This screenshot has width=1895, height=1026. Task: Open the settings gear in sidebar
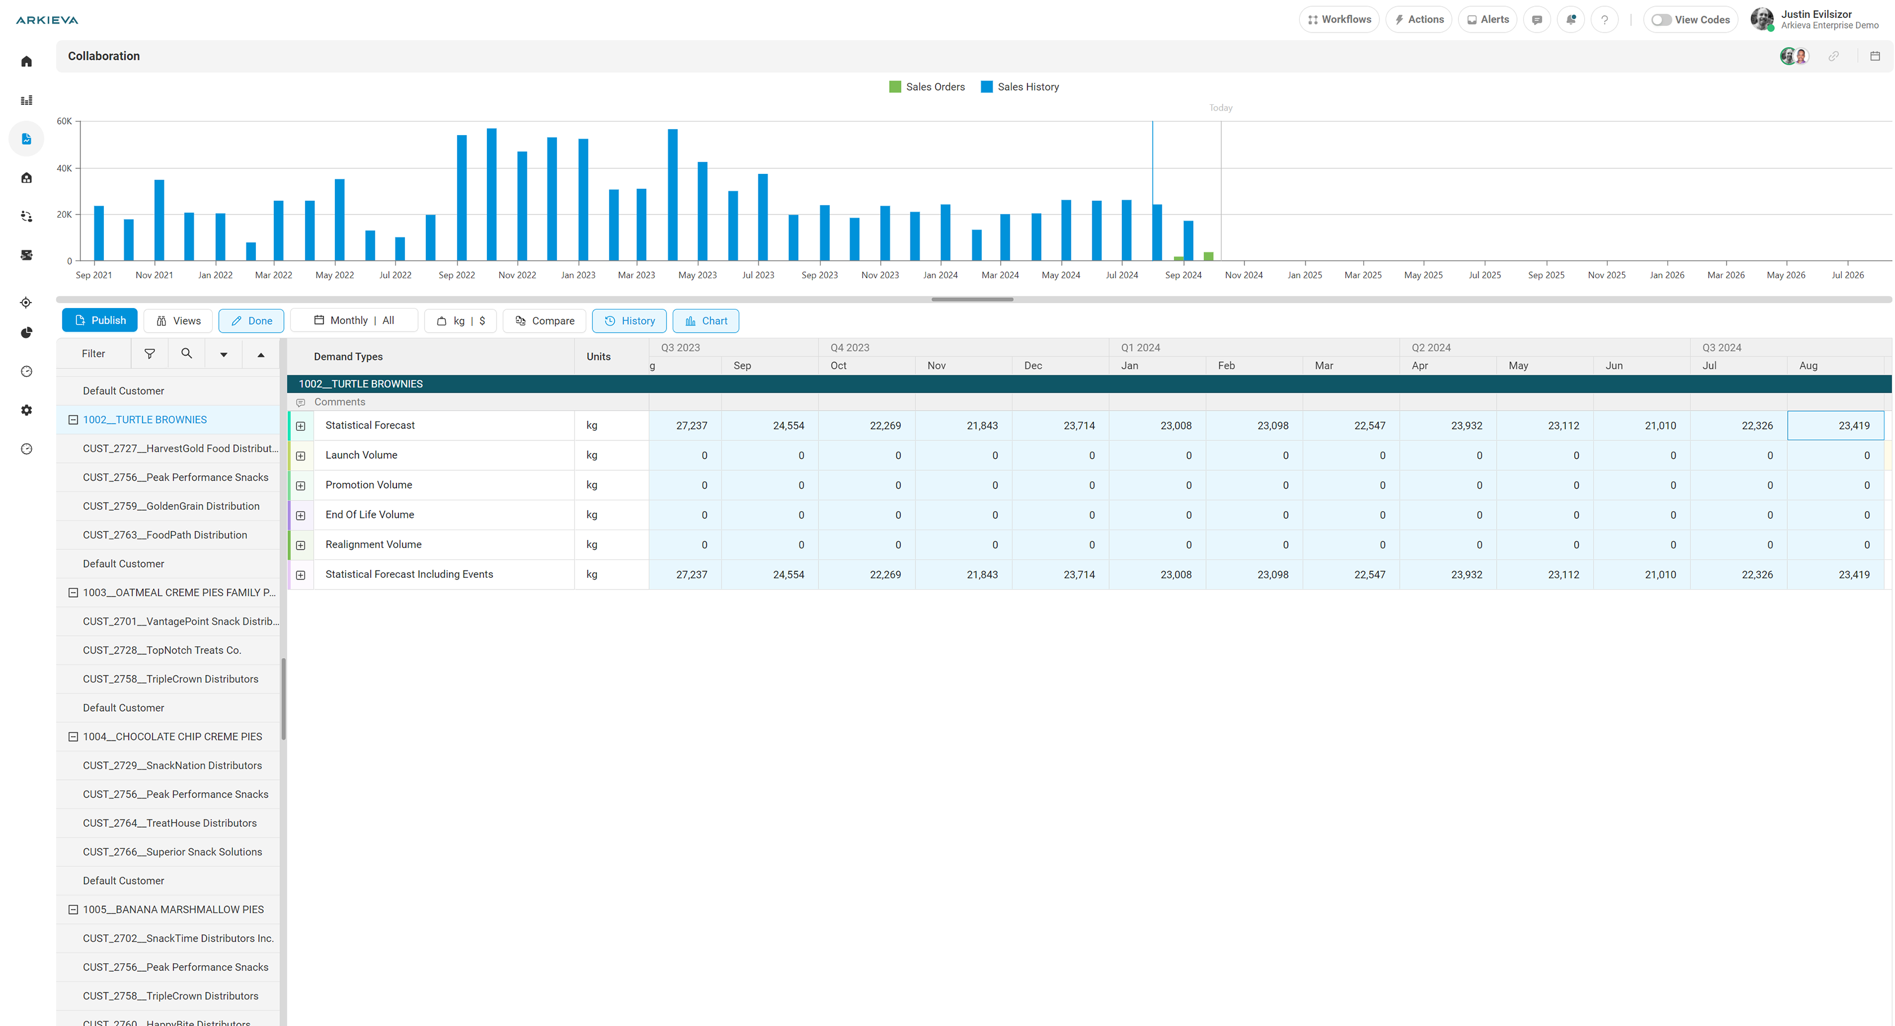click(x=26, y=411)
